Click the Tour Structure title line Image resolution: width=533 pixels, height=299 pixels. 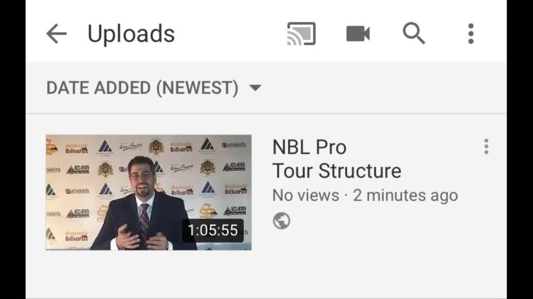tap(337, 171)
